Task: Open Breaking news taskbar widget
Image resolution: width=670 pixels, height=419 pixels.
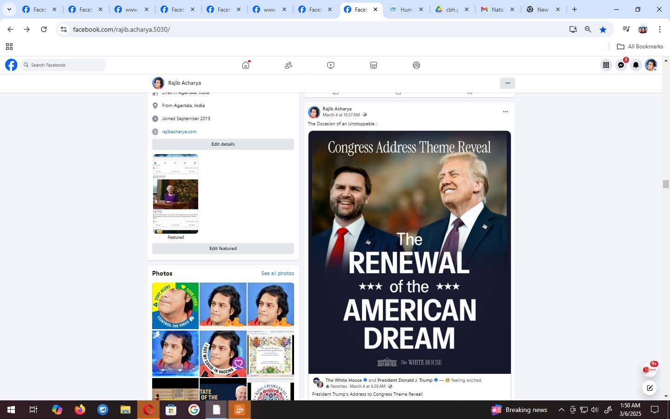Action: tap(519, 410)
